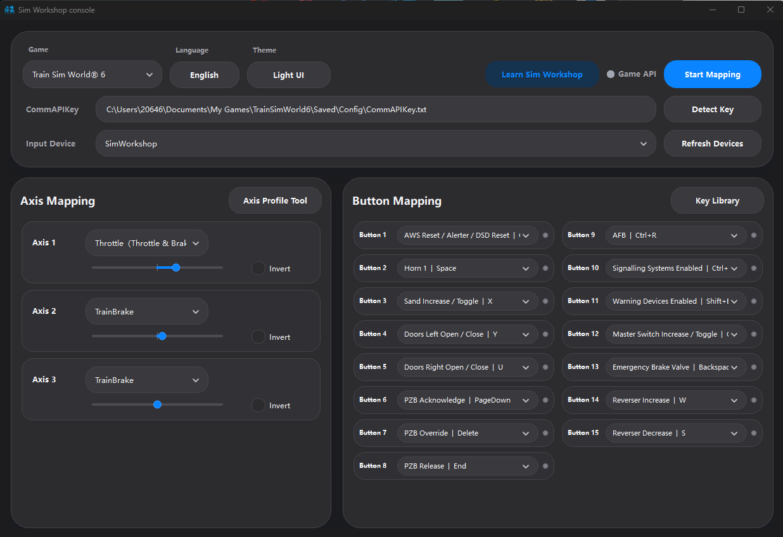This screenshot has height=537, width=783.
Task: Open the Input Device dropdown showing SimWorkshop
Action: pyautogui.click(x=376, y=143)
